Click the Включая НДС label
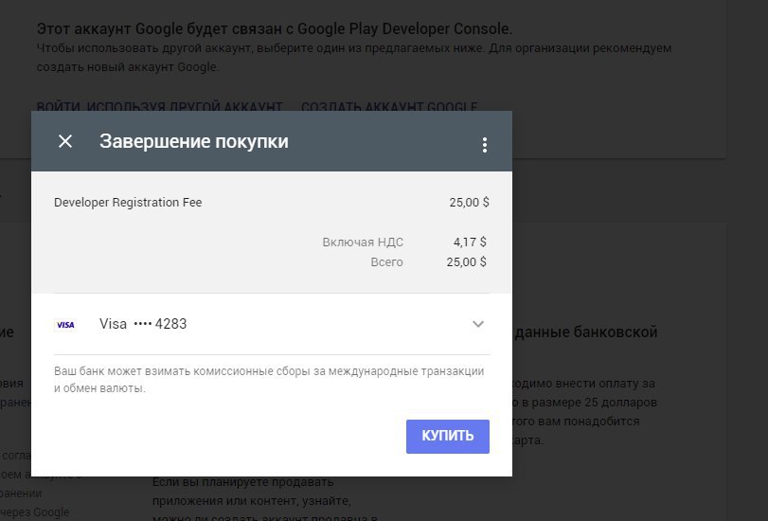 [363, 243]
